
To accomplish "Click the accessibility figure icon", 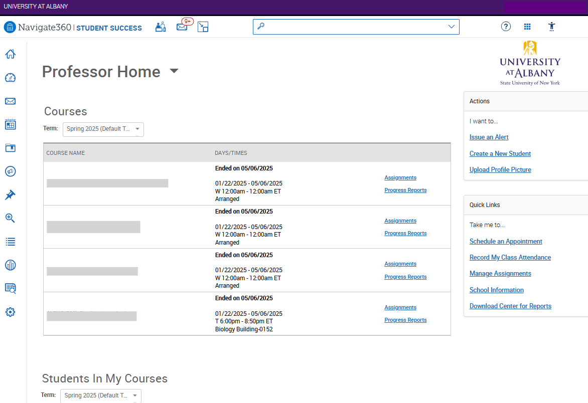I will (552, 27).
